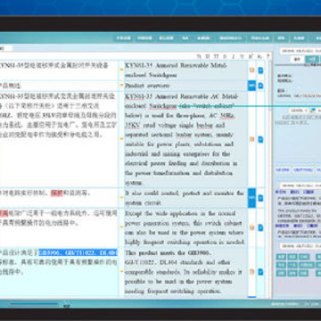Click the orange status icon of the 'Except the wide application' row
Viewport: 321px width, 321px height.
tap(251, 227)
